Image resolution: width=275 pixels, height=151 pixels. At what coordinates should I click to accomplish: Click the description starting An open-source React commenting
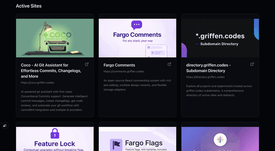pos(137,85)
